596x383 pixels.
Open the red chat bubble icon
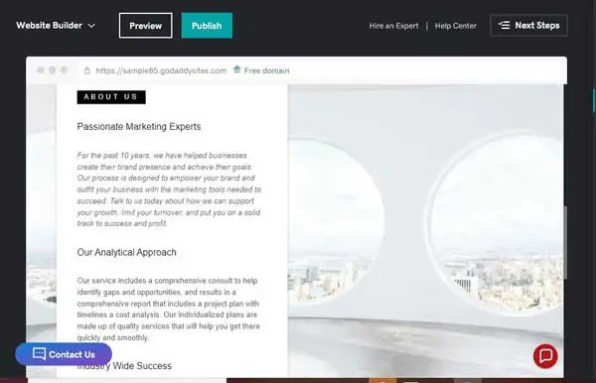(x=545, y=356)
